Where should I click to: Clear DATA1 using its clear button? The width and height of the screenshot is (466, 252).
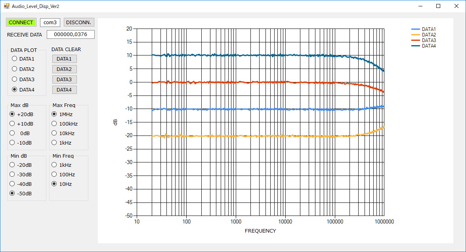pyautogui.click(x=64, y=59)
